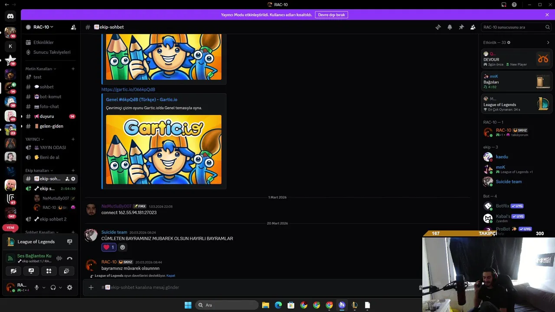This screenshot has height=312, width=555.
Task: Select NeMutluBy007 in the voice channel
Action: coord(55,198)
